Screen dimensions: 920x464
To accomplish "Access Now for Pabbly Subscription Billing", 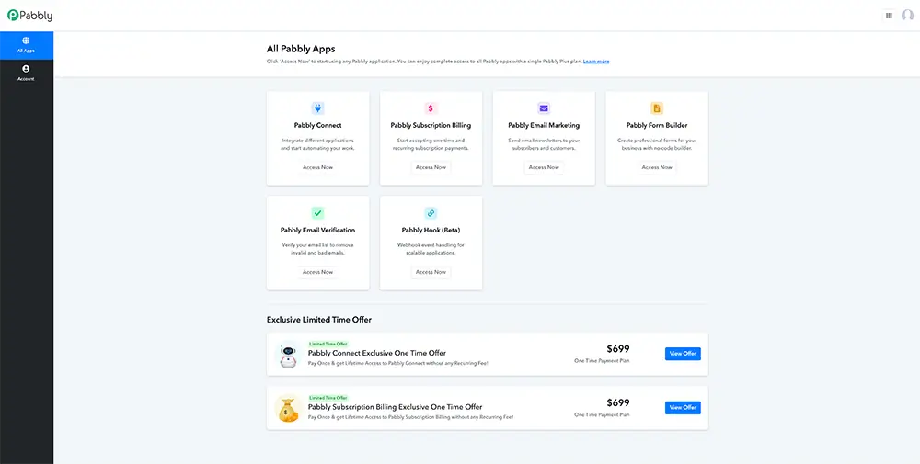I will [431, 167].
